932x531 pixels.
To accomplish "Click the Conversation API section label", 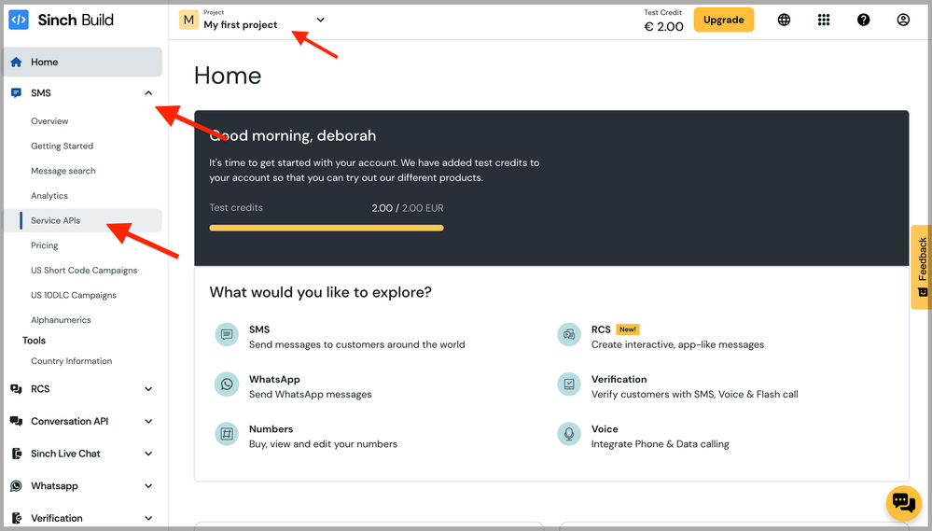I will (70, 421).
